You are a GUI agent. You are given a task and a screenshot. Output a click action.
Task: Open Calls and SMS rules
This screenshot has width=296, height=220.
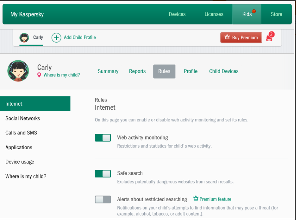click(x=21, y=133)
